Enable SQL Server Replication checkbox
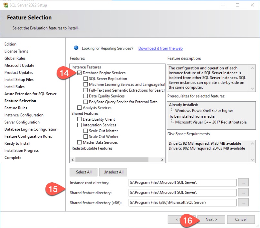The image size is (260, 228). pos(86,79)
